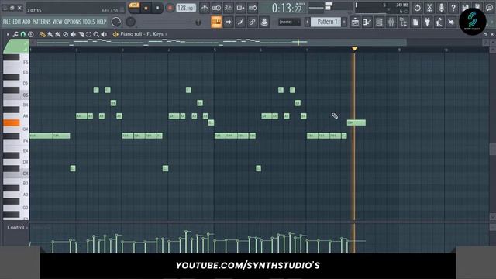
Task: Click the tempo display 128
Action: [x=186, y=8]
